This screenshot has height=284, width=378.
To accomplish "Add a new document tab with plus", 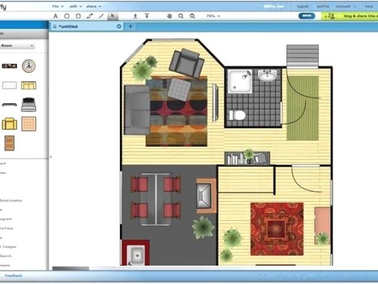I will 131,27.
